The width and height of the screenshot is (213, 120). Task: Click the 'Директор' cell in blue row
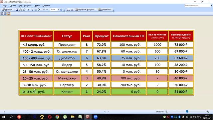(x=67, y=58)
